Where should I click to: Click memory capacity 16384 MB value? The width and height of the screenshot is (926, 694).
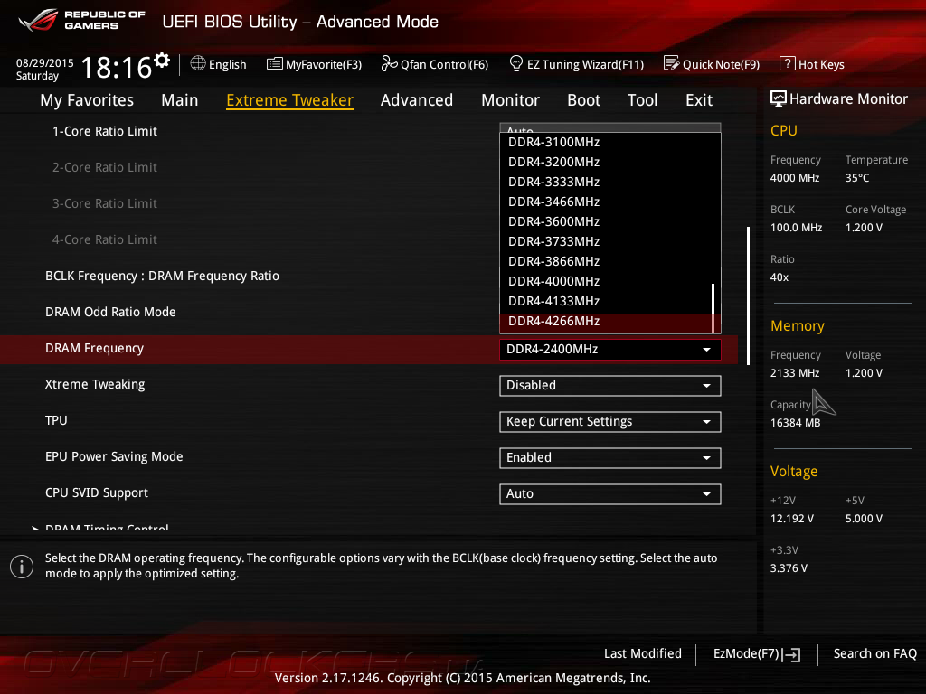pos(795,423)
